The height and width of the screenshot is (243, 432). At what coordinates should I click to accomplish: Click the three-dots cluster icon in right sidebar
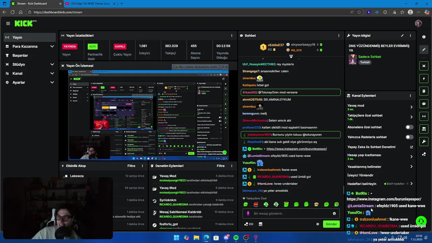tap(424, 154)
